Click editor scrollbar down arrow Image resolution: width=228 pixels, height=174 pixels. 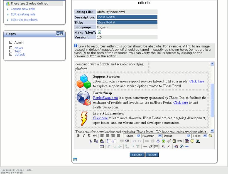click(x=212, y=130)
